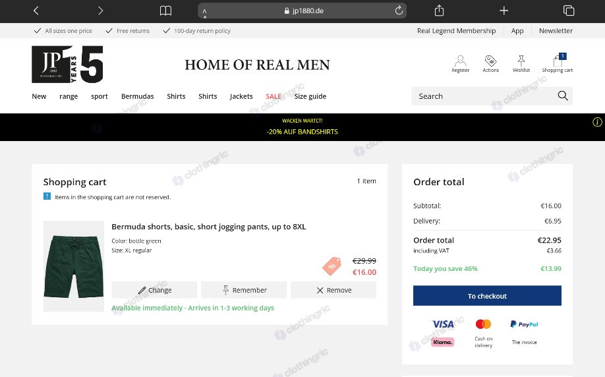Click the Order total €22.95 amount
Image resolution: width=605 pixels, height=377 pixels.
pos(550,240)
